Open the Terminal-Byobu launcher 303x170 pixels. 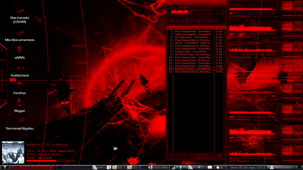click(20, 120)
